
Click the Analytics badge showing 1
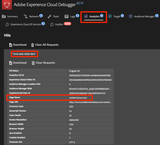[102, 16]
